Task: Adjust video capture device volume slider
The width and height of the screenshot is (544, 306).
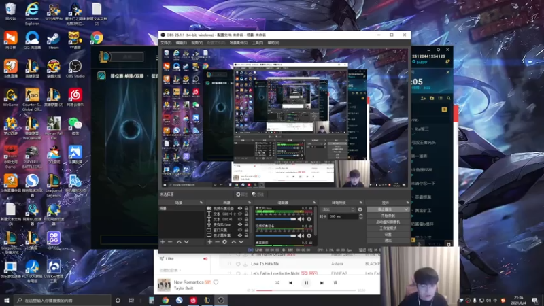Action: (276, 235)
